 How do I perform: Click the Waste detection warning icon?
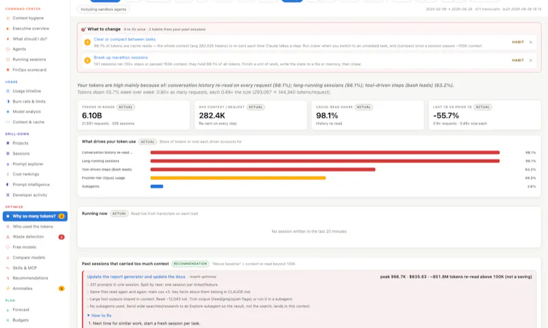coord(8,237)
